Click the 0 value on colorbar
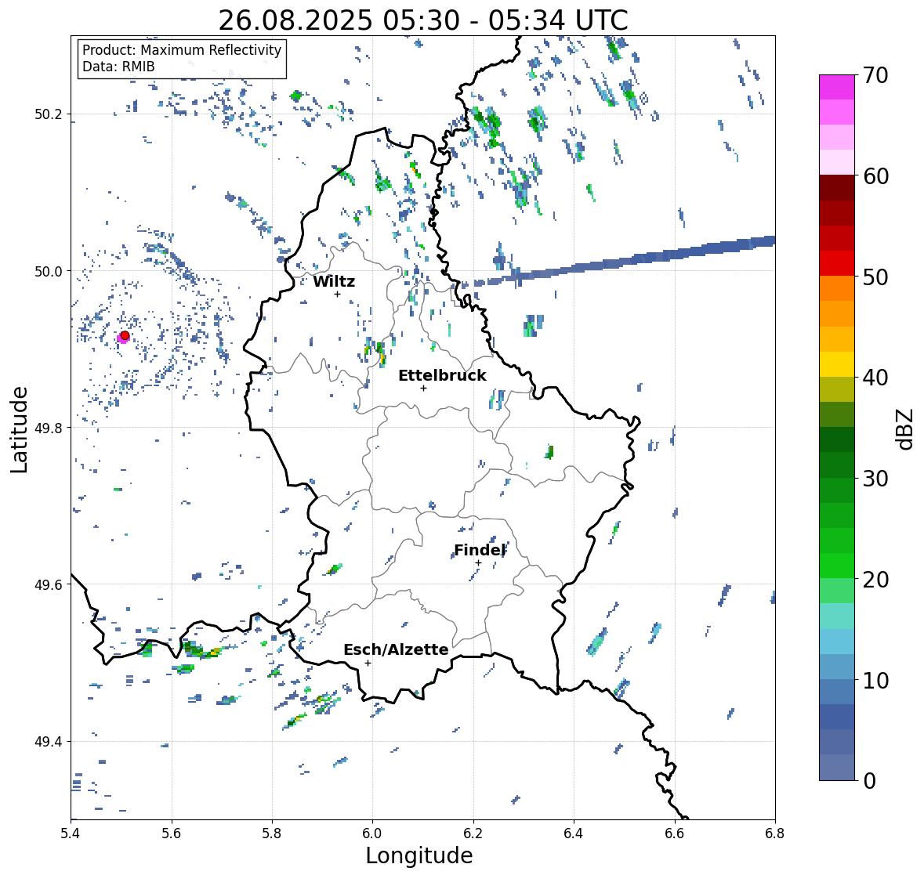Viewport: 924px width, 875px height. coord(869,781)
